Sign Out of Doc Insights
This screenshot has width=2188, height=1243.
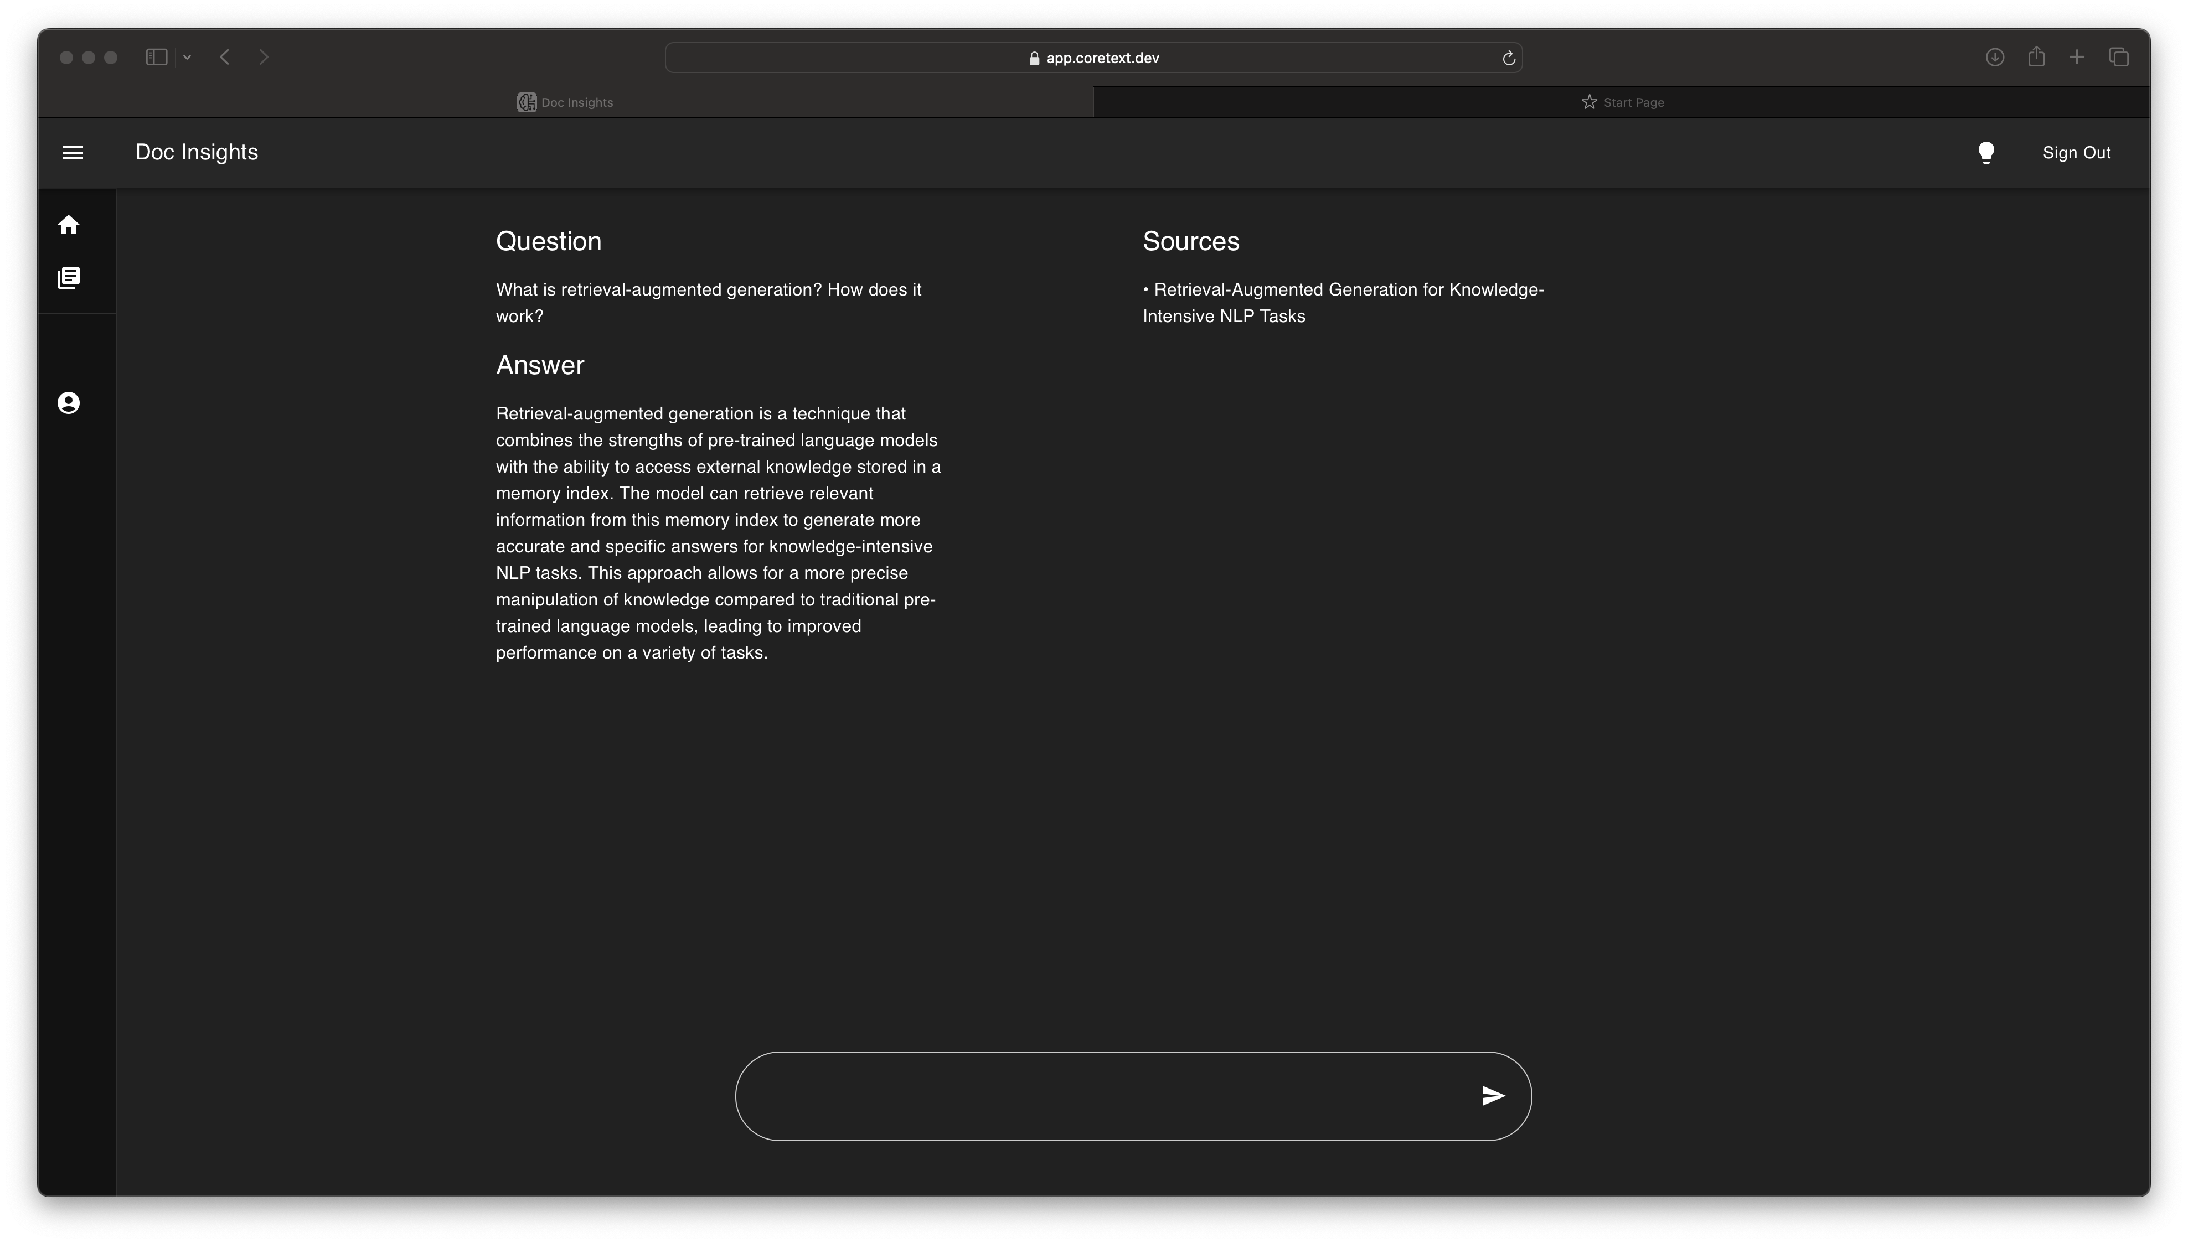point(2077,152)
